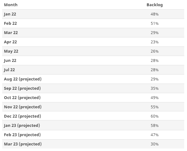
Task: Click the Mar 22 month cell
Action: [11, 33]
